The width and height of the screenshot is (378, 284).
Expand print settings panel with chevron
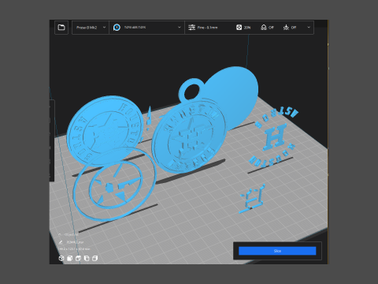tap(309, 28)
